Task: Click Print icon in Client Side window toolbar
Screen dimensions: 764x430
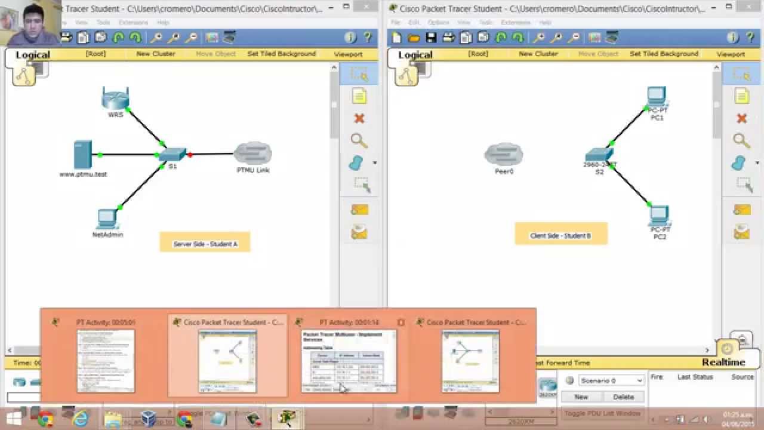Action: [448, 38]
